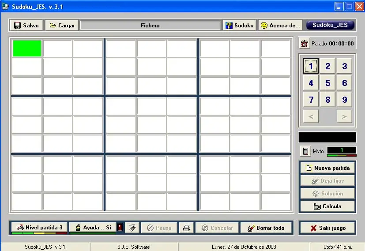The height and width of the screenshot is (251, 365).
Task: Click the S.J.E. Software status text
Action: (x=134, y=247)
